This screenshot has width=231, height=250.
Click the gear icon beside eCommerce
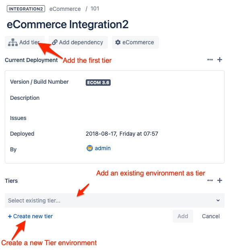click(118, 42)
